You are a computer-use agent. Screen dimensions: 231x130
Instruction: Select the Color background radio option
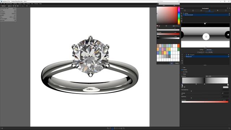(182, 68)
